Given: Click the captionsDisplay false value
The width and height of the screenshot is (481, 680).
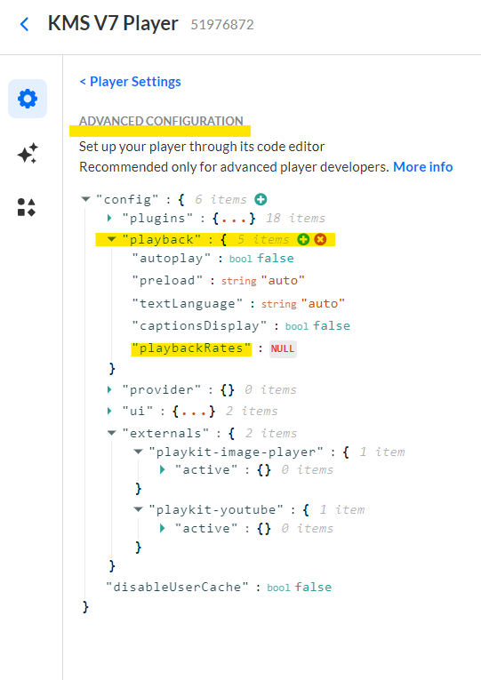Looking at the screenshot, I should pyautogui.click(x=332, y=325).
